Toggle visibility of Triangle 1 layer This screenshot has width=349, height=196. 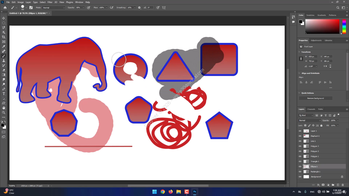click(x=300, y=161)
